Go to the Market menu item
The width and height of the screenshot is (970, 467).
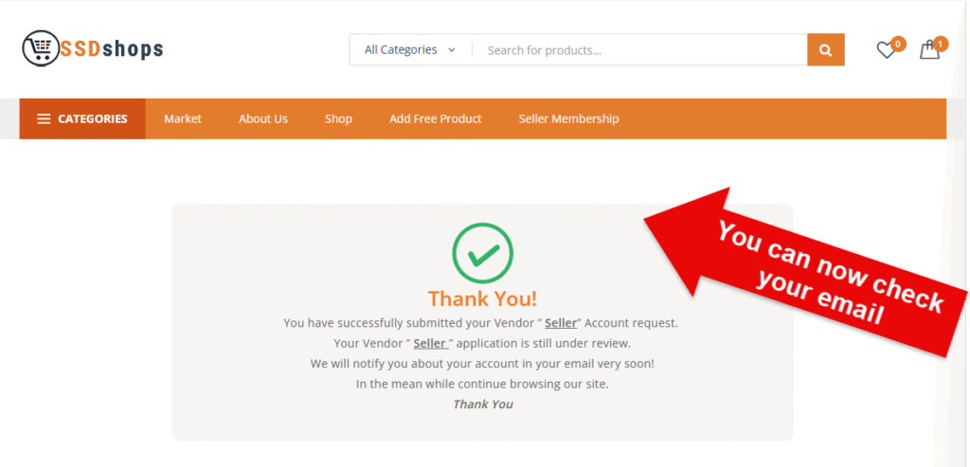[183, 119]
